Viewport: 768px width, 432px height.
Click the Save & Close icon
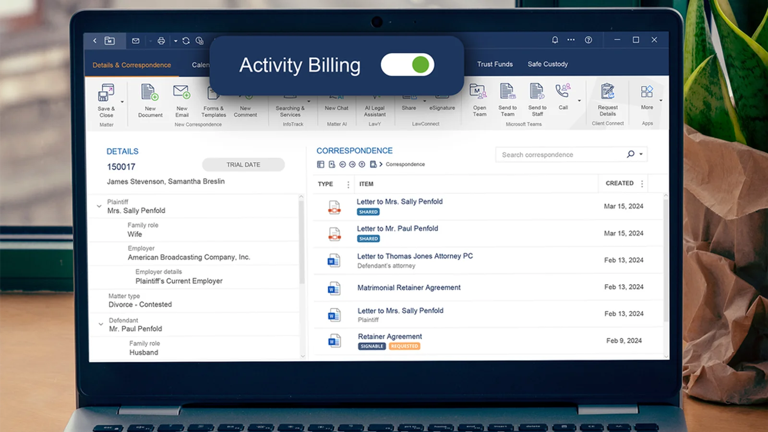[x=106, y=92]
